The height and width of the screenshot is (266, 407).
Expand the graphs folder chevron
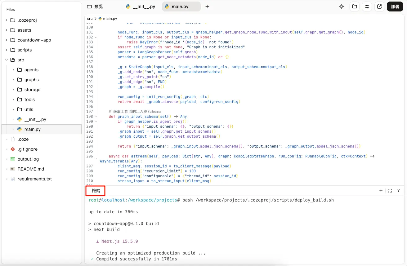13,80
